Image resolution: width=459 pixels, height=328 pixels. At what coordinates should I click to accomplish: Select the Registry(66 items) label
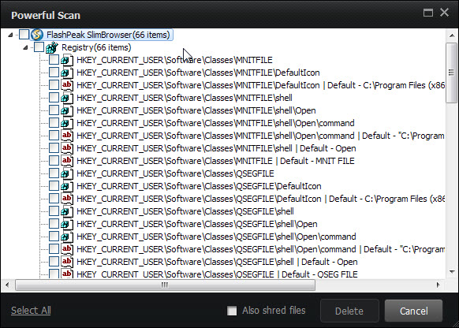pos(96,47)
